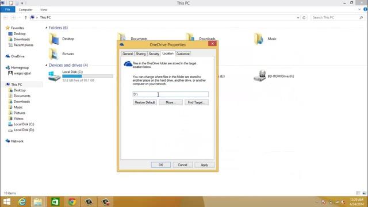Go up one level with up arrow
The image size is (368, 207).
pyautogui.click(x=25, y=18)
